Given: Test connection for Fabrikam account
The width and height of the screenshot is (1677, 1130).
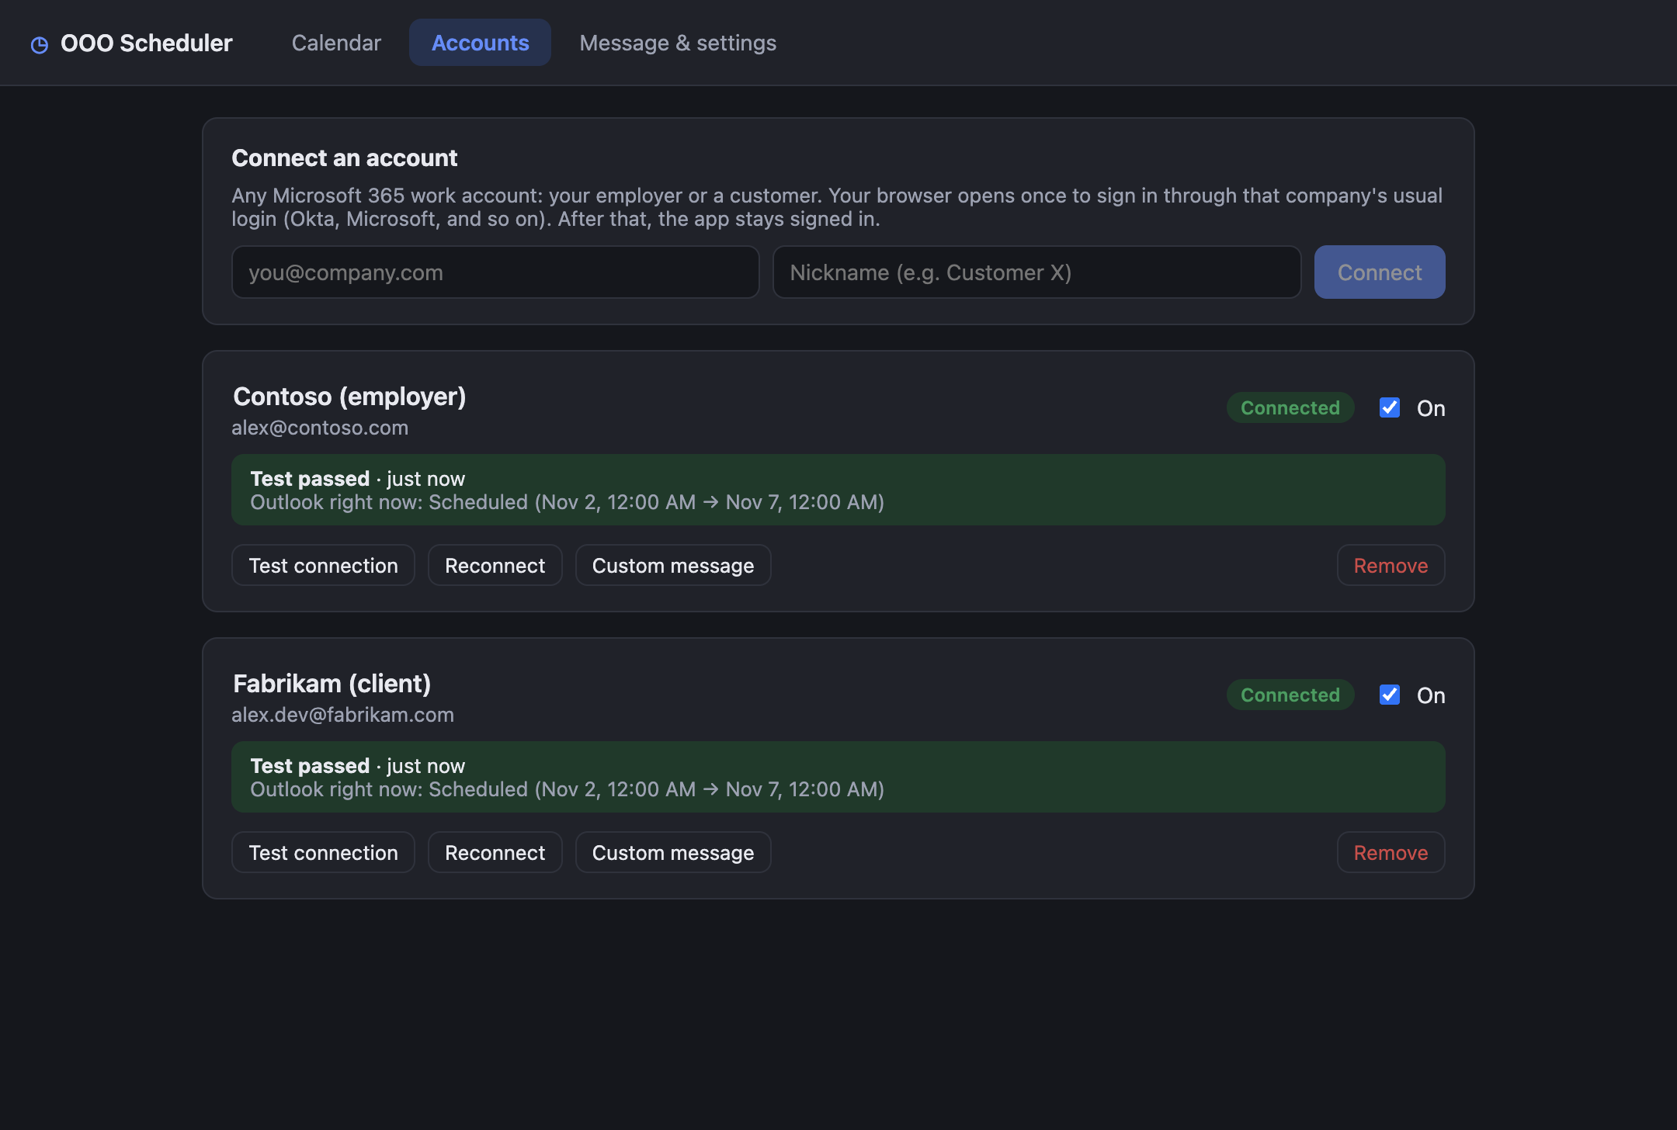Looking at the screenshot, I should 323,853.
